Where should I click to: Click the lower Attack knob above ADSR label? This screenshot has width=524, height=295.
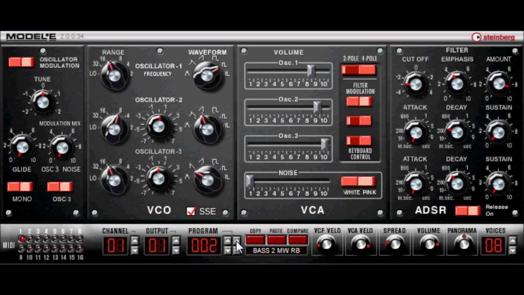click(x=416, y=184)
